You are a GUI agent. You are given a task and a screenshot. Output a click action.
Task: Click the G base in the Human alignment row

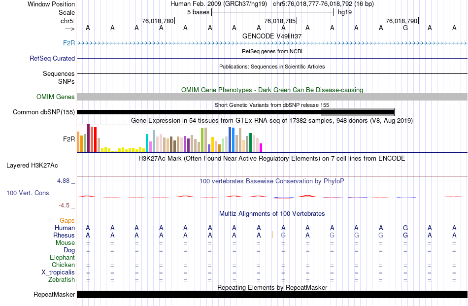tap(405, 228)
